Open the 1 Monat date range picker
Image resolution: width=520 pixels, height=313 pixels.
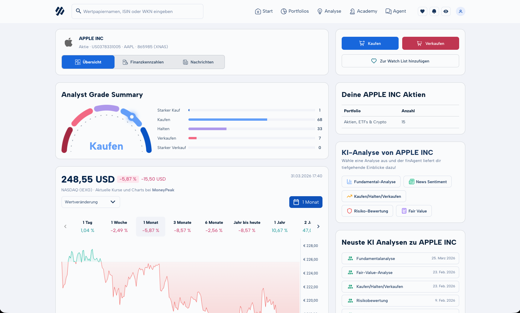pos(306,202)
